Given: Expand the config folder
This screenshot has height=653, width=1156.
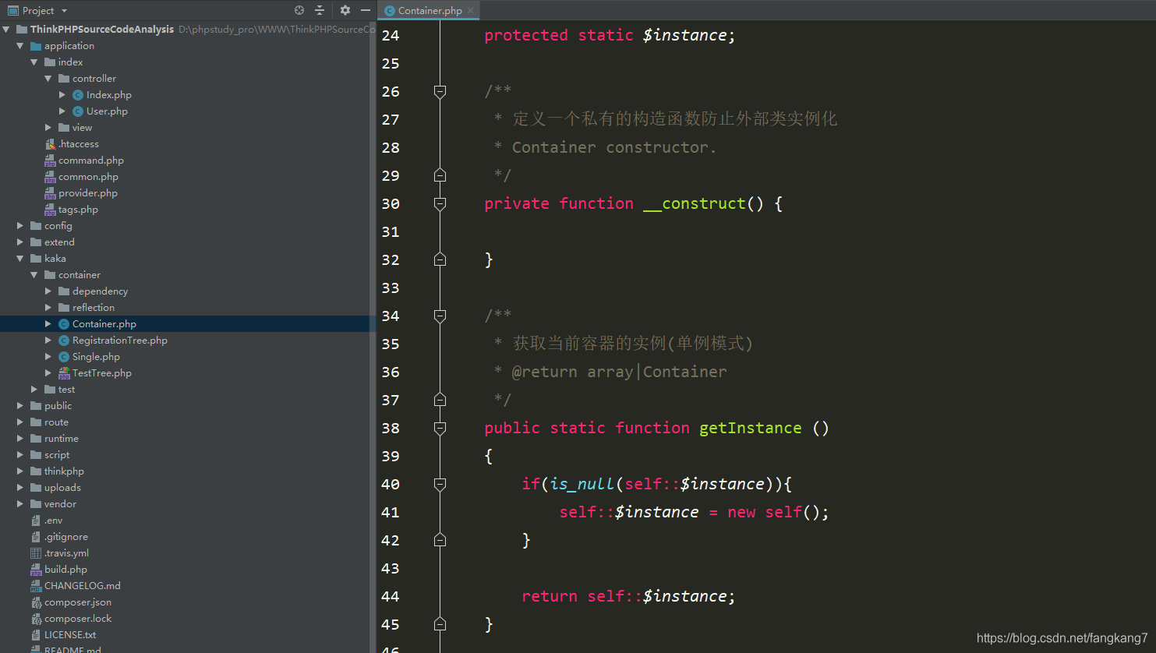Looking at the screenshot, I should [20, 226].
